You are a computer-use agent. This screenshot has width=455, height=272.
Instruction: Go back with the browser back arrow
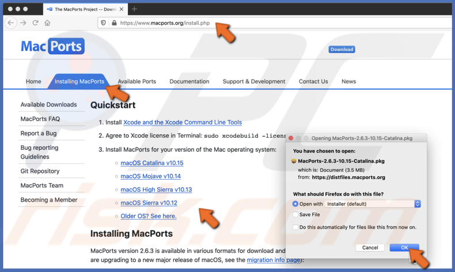click(x=11, y=22)
